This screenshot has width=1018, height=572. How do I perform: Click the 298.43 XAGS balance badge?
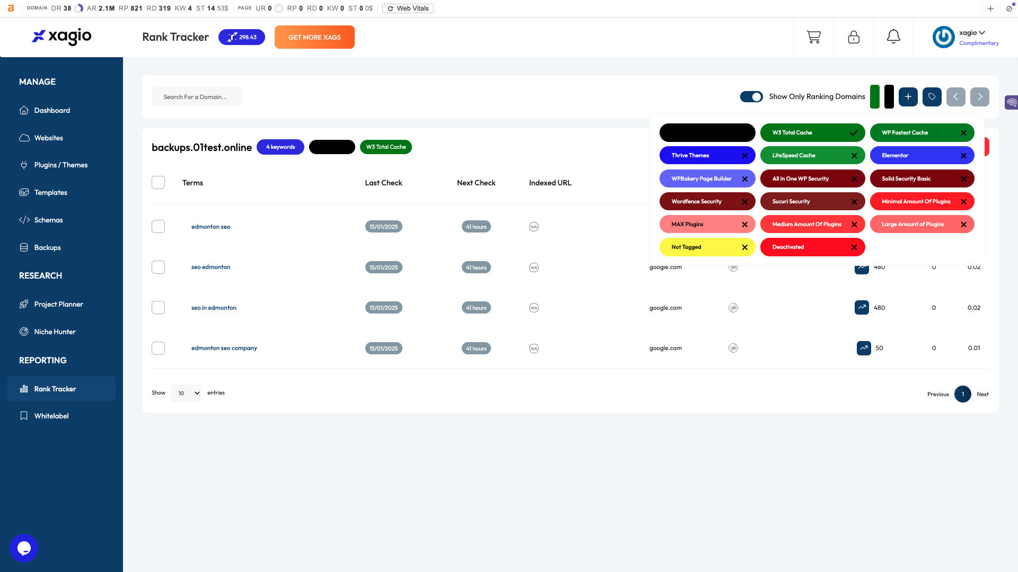[242, 37]
